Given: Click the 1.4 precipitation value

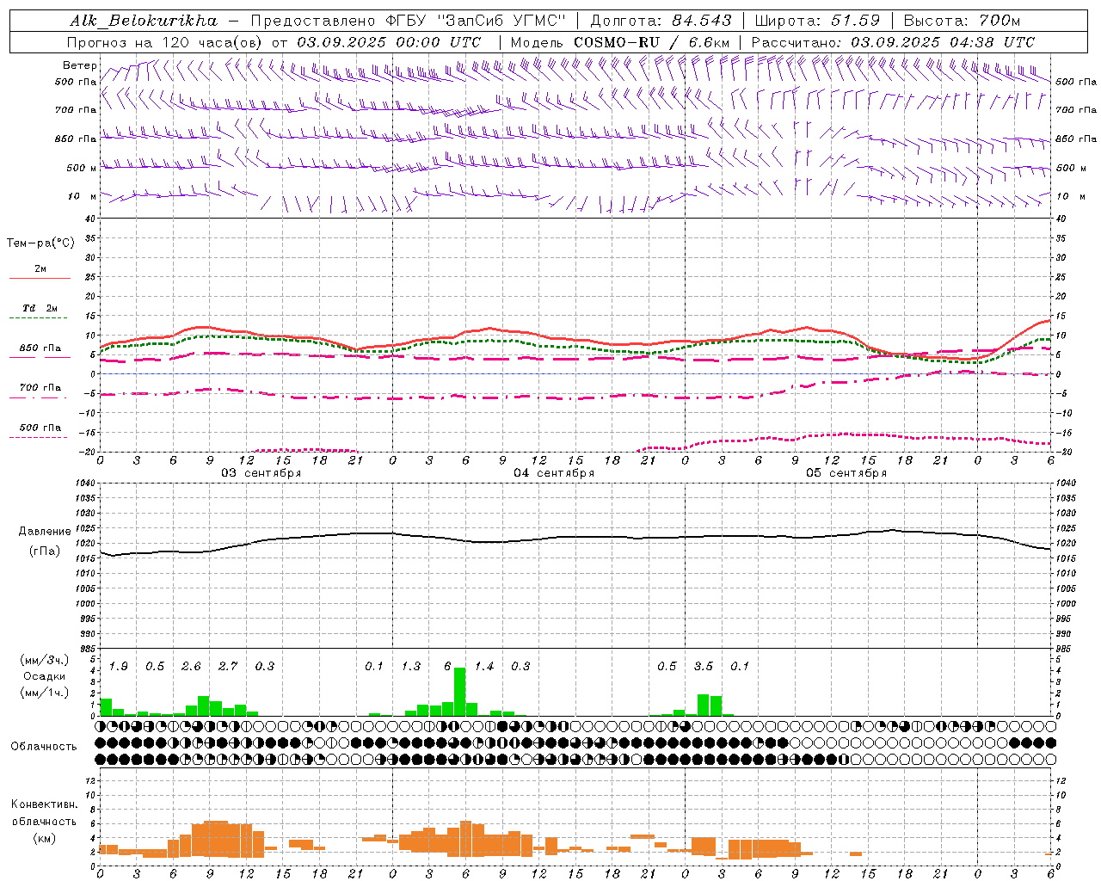Looking at the screenshot, I should tap(484, 667).
